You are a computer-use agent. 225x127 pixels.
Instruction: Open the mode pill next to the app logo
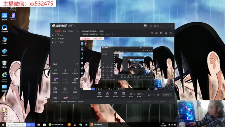71,26
